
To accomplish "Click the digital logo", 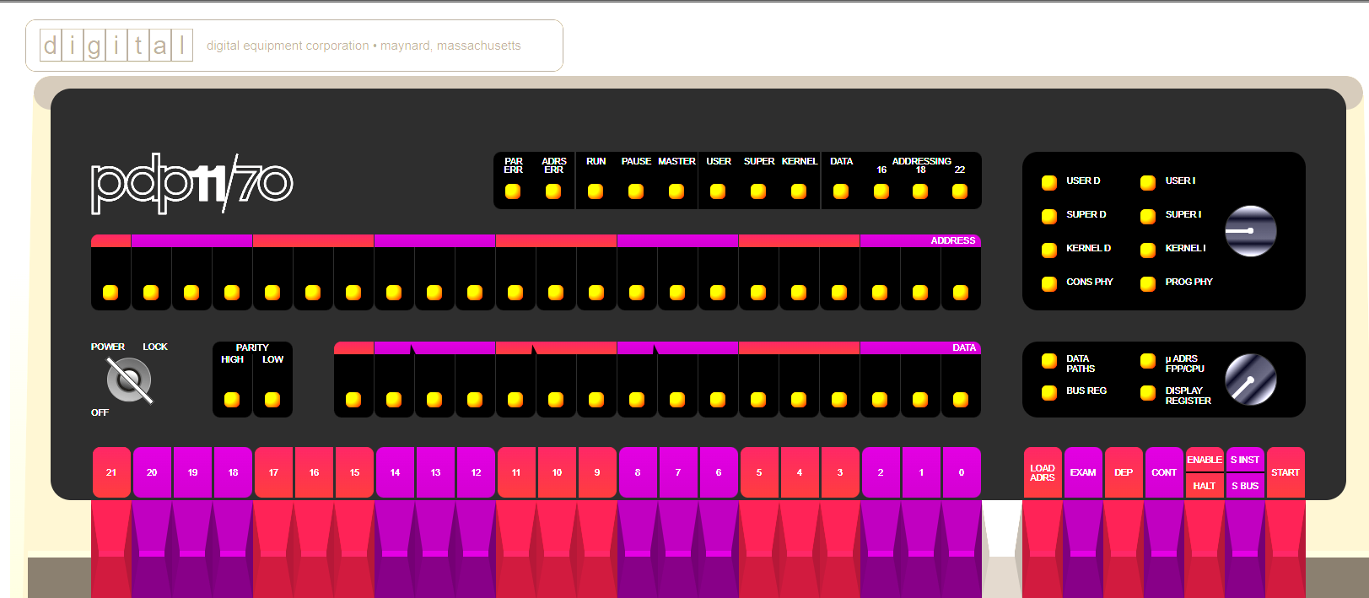I will pos(116,45).
